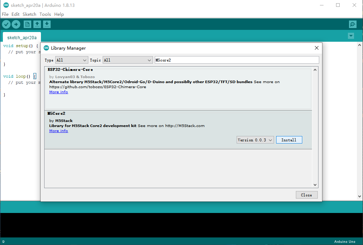Open a sketch with the Open icon
Image resolution: width=363 pixels, height=245 pixels.
tap(37, 24)
